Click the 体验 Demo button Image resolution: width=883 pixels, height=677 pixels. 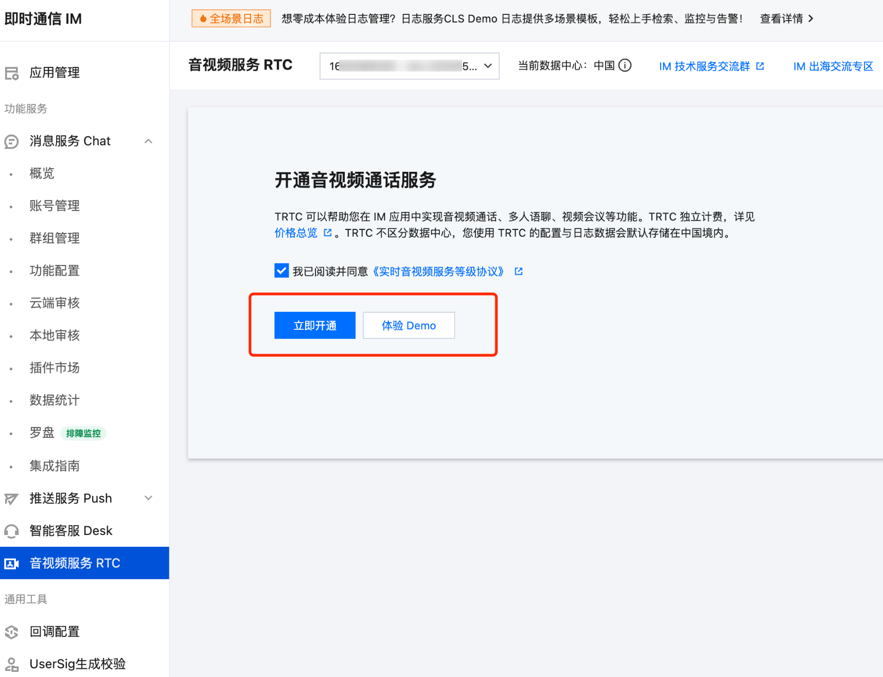(x=409, y=325)
